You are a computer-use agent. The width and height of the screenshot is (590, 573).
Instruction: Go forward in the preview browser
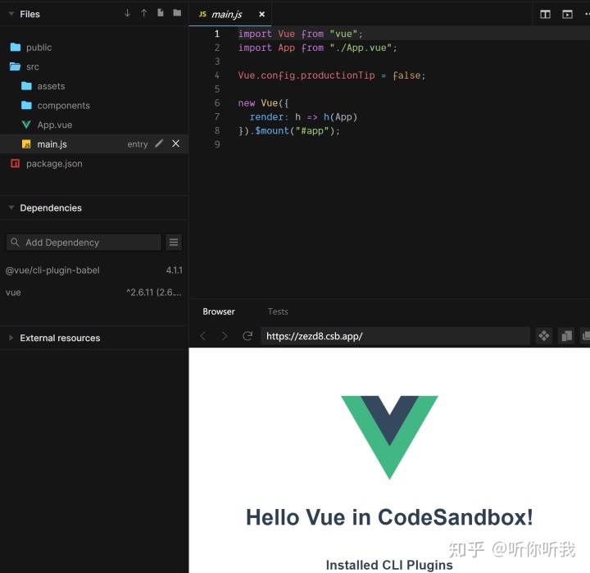(225, 336)
